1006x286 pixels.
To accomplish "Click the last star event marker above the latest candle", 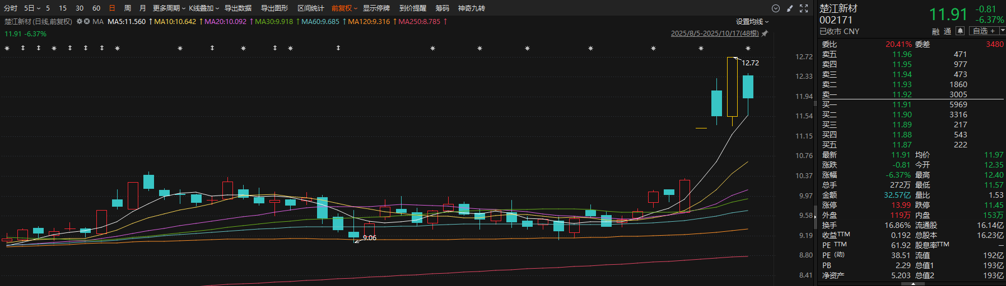I will [x=748, y=49].
